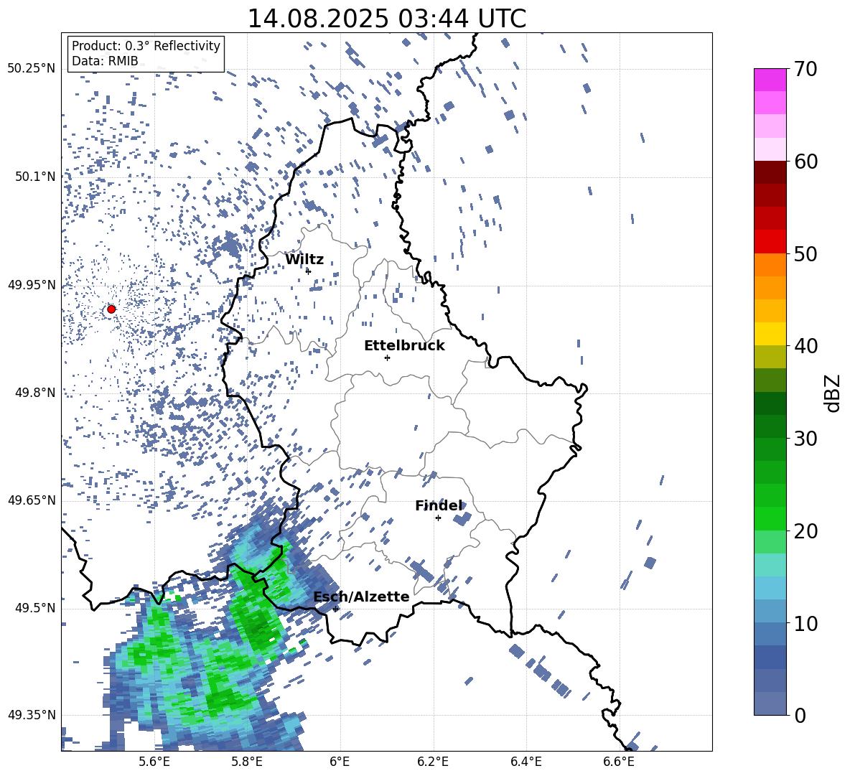Click the 6.2°E longitude label
This screenshot has height=776, width=850.
433,762
